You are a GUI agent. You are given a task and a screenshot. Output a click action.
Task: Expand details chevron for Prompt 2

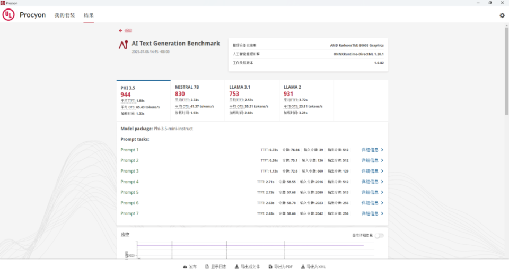[x=382, y=160]
